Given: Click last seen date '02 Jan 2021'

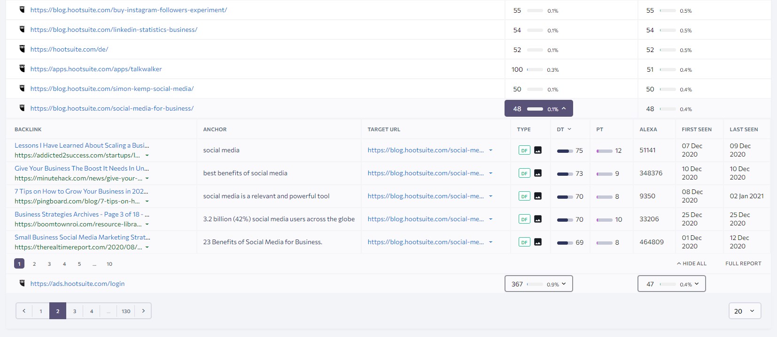Looking at the screenshot, I should [746, 196].
